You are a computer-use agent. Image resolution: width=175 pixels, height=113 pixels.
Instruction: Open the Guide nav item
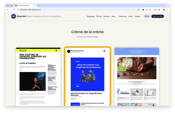pos(130,16)
